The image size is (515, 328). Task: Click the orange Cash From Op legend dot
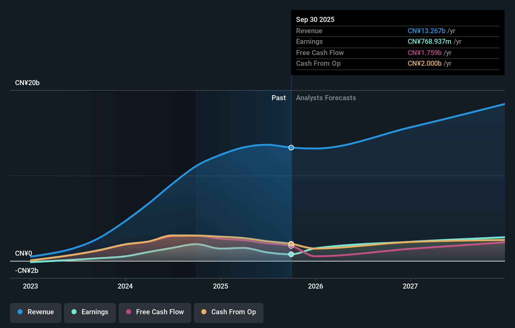pyautogui.click(x=204, y=312)
